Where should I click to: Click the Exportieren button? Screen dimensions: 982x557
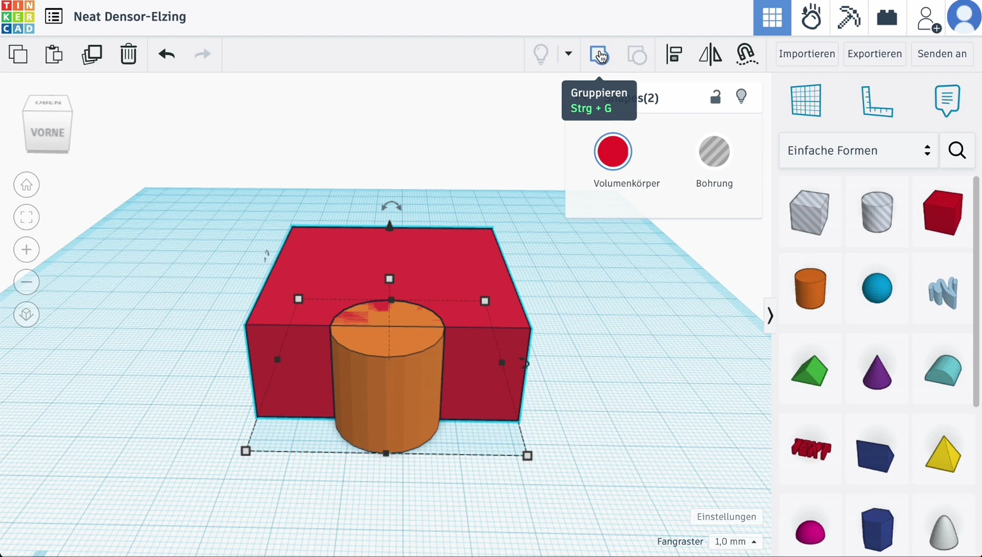[x=875, y=54]
